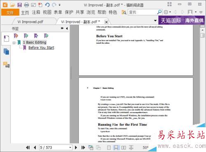Select the 1 Basic Editing bookmark
The height and width of the screenshot is (152, 206).
pos(35,43)
